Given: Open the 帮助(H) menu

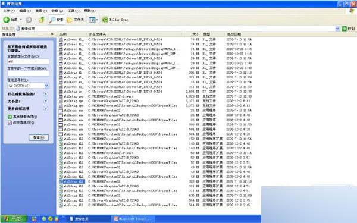Looking at the screenshot, I should 89,11.
